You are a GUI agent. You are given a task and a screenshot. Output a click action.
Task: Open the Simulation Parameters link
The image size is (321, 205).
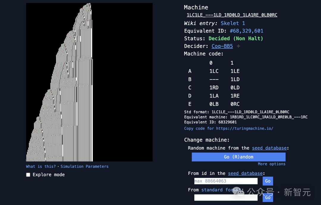(x=84, y=167)
